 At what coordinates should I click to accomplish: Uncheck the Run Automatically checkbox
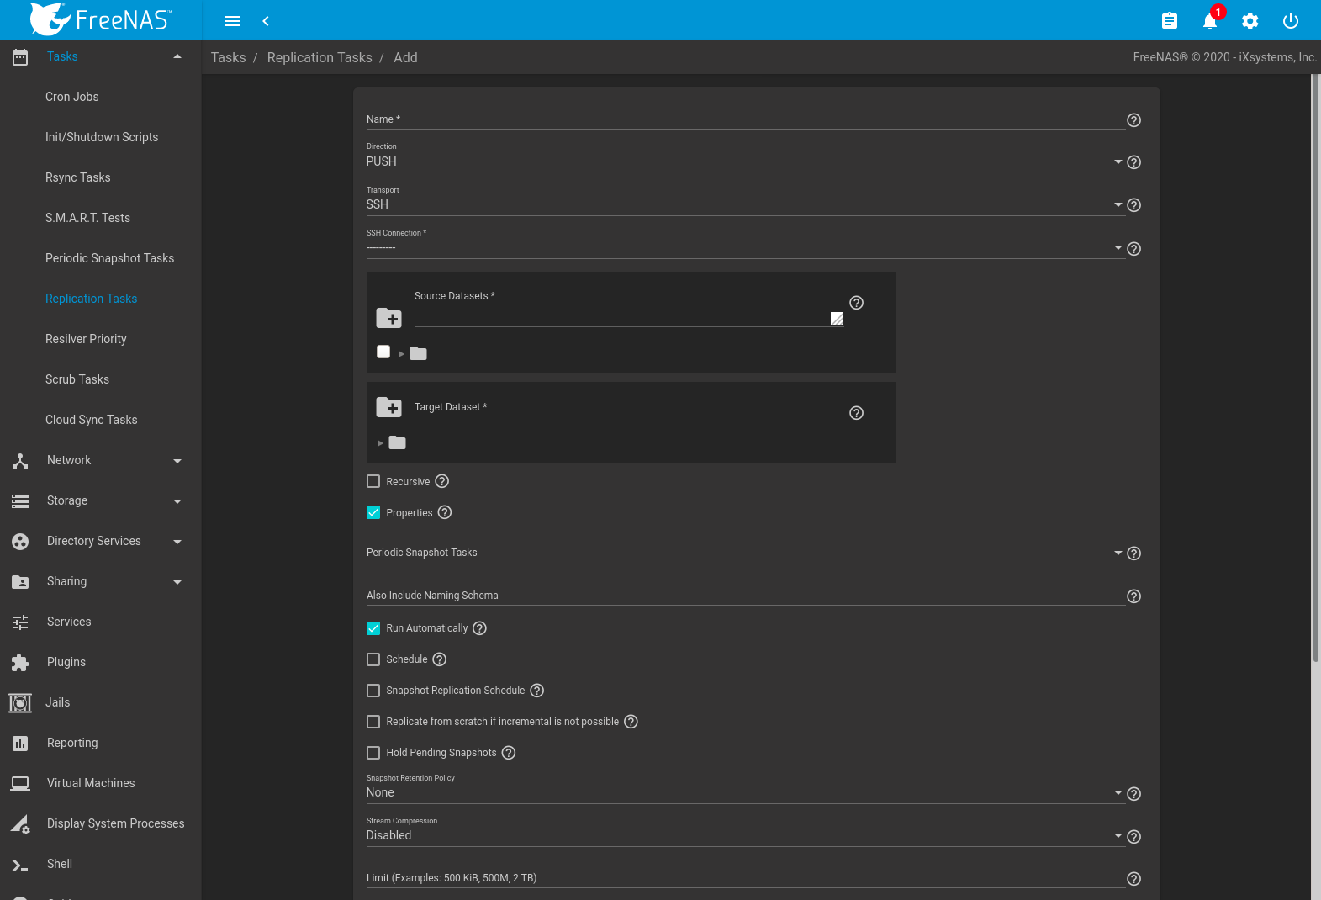coord(373,628)
